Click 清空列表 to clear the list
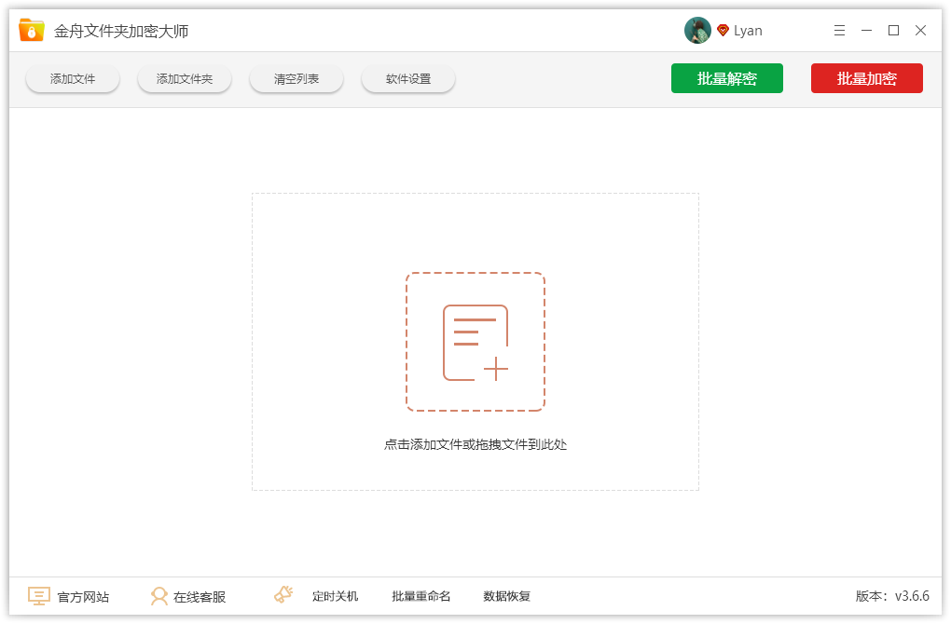 coord(296,78)
